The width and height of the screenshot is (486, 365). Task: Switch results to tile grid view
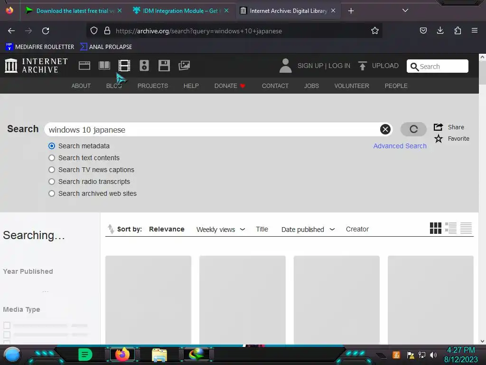[436, 228]
